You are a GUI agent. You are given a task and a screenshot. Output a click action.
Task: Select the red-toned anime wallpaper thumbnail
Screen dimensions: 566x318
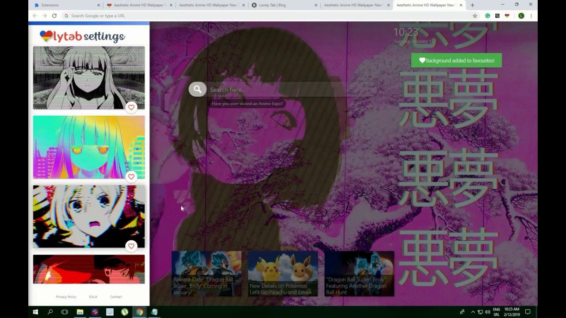pyautogui.click(x=88, y=269)
